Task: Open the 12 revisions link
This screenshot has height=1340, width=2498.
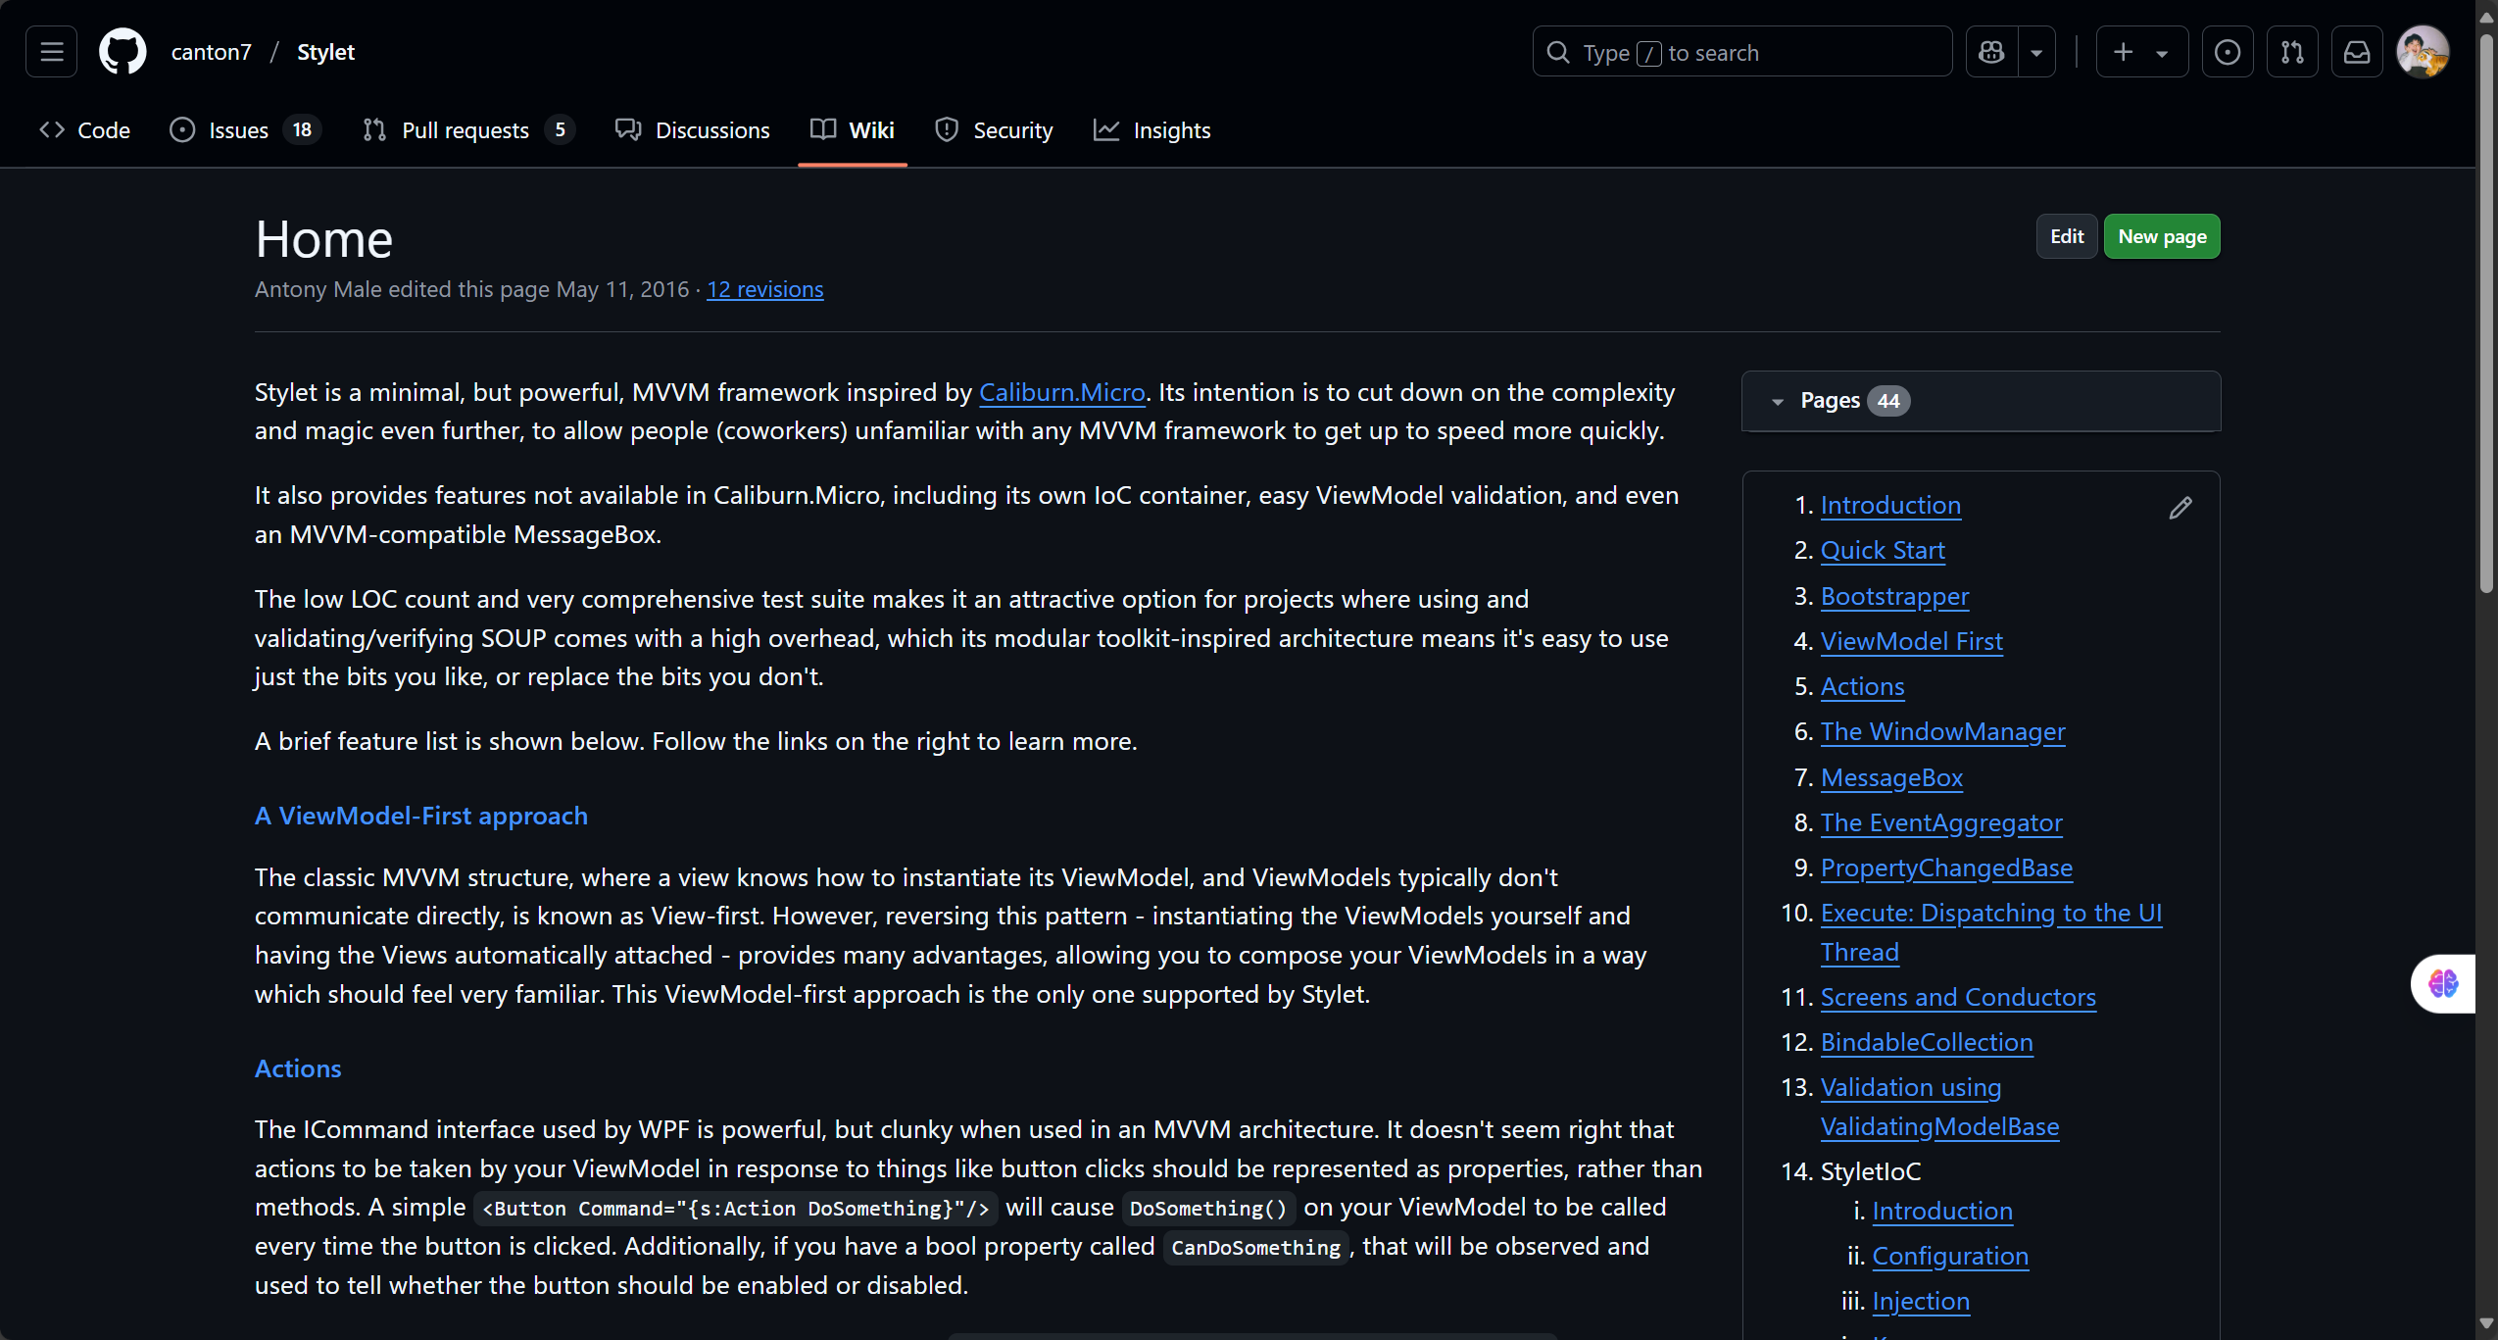Action: pyautogui.click(x=764, y=289)
